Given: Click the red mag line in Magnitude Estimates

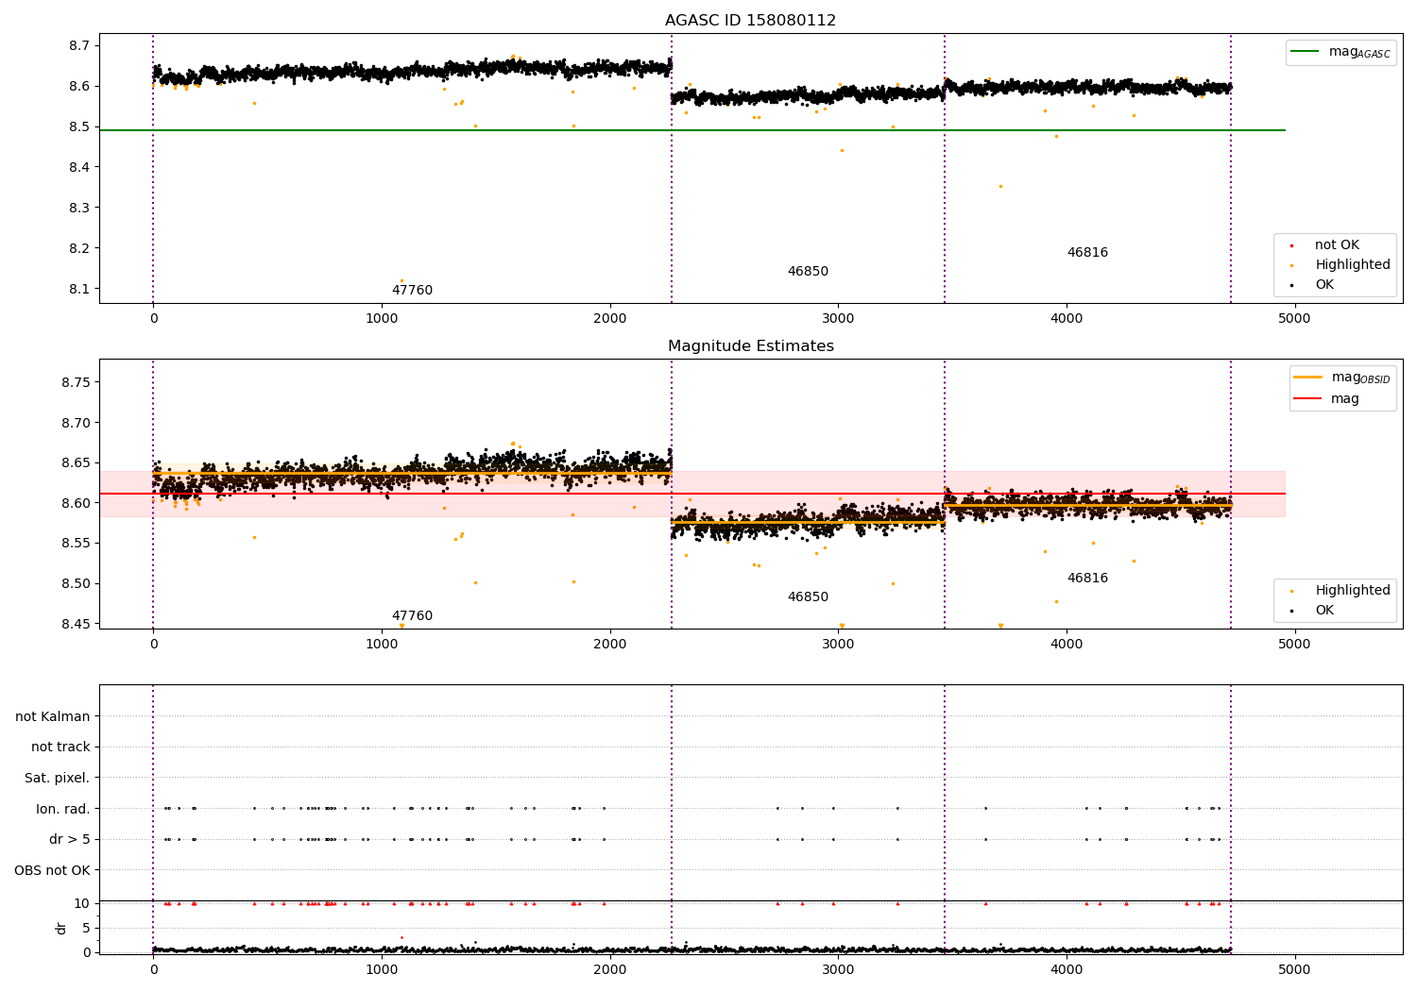Looking at the screenshot, I should (x=692, y=494).
